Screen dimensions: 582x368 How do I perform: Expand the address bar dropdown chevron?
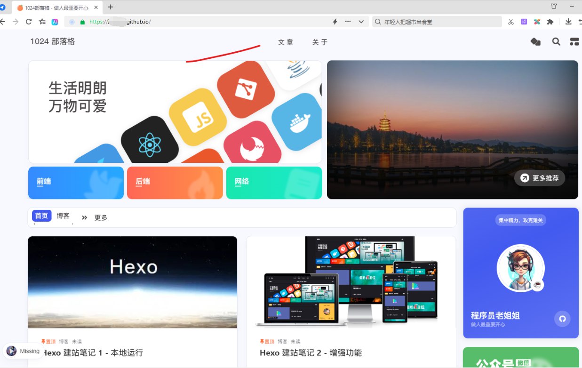point(361,22)
